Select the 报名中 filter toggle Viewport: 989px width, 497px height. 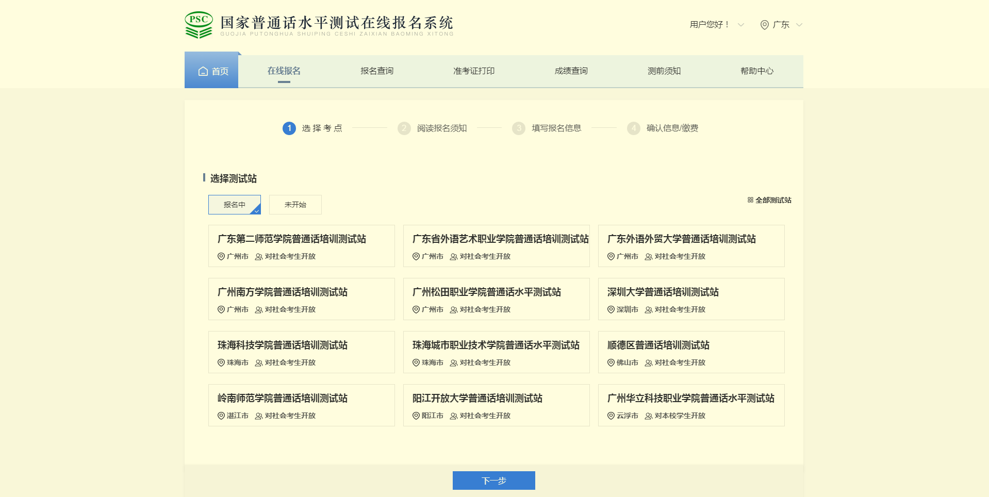click(x=235, y=205)
